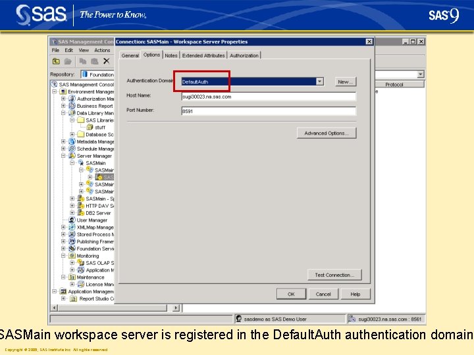
Task: Click the Delete X toolbar icon
Action: (107, 61)
